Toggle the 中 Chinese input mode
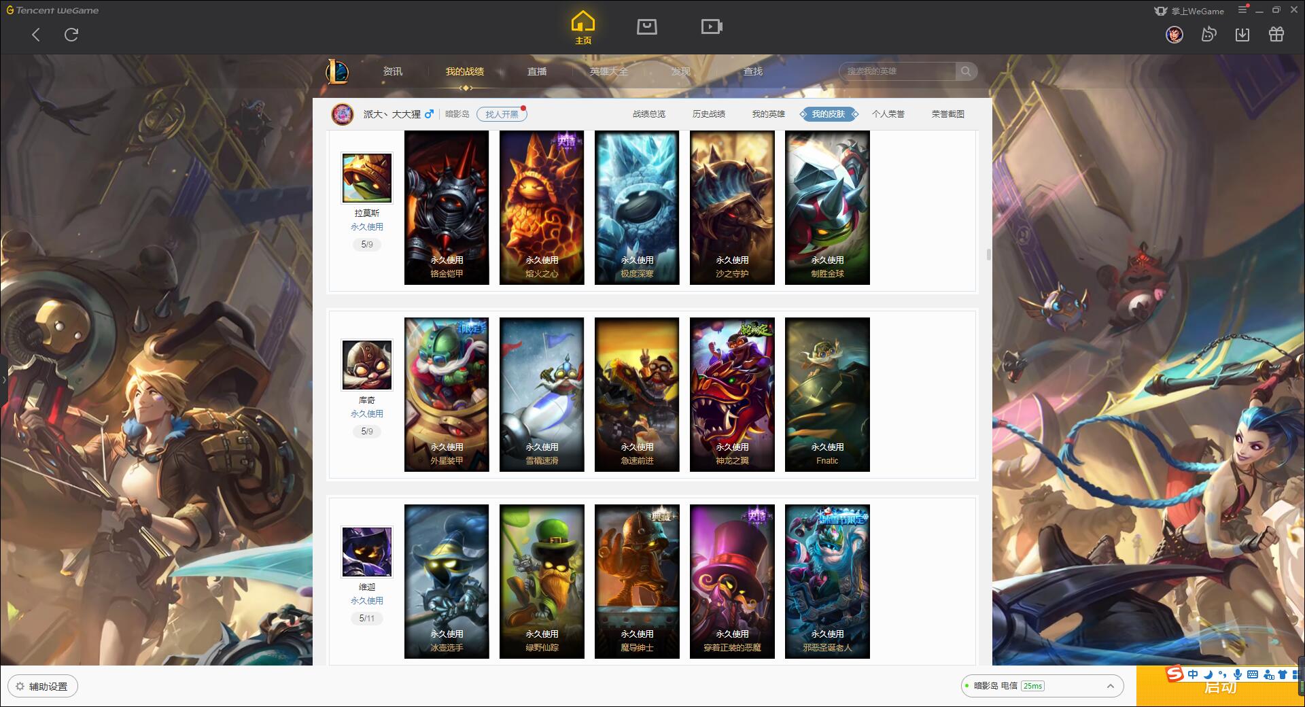The width and height of the screenshot is (1305, 707). pyautogui.click(x=1193, y=674)
